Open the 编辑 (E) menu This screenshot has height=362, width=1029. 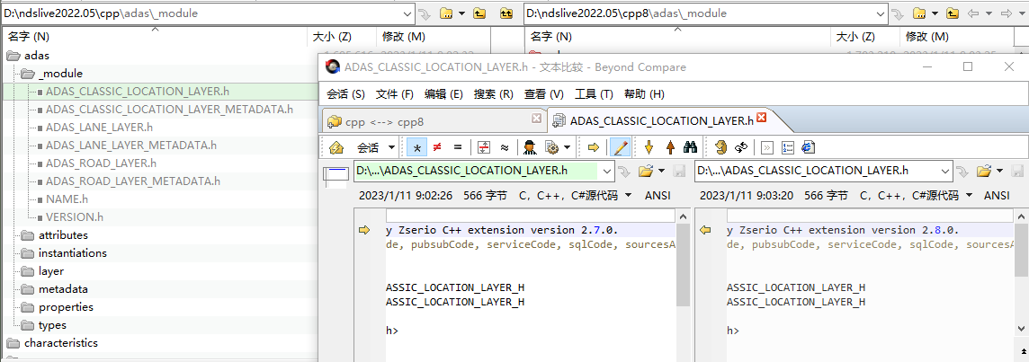(x=443, y=93)
